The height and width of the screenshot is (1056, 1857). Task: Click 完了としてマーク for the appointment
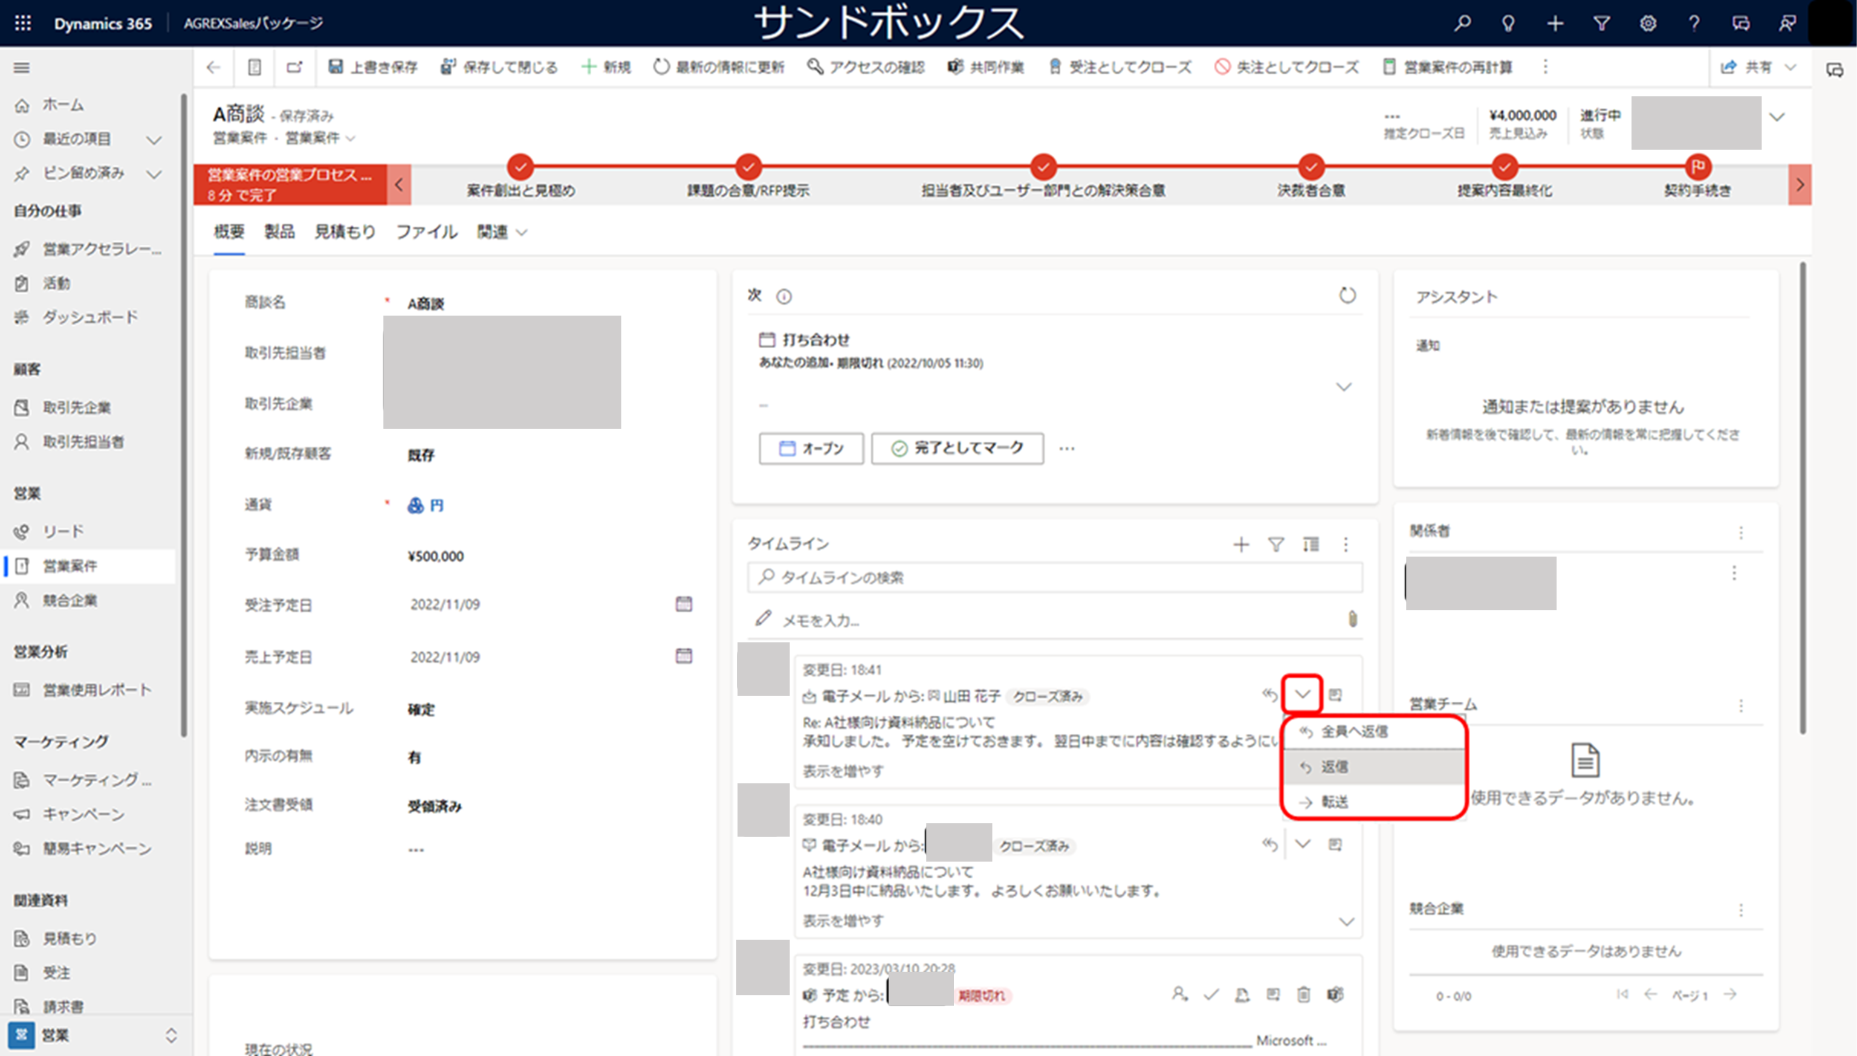[x=956, y=449]
